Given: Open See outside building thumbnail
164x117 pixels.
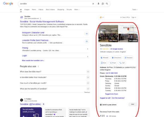Looking at the screenshot, I should click(128, 38).
